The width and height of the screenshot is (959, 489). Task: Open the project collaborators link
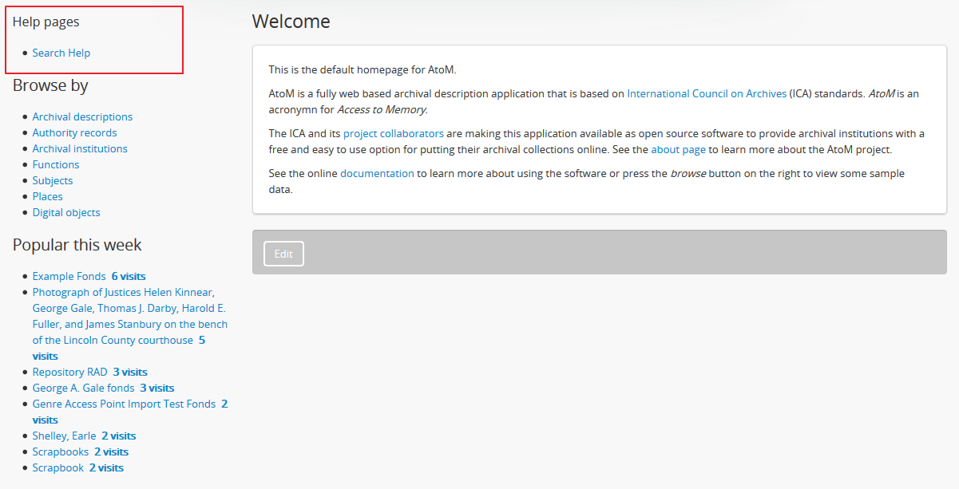coord(393,133)
